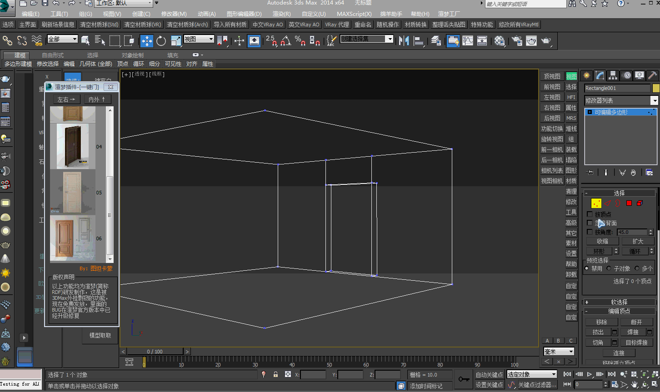Select the 子对象 preview radio button
The width and height of the screenshot is (660, 392).
click(609, 268)
